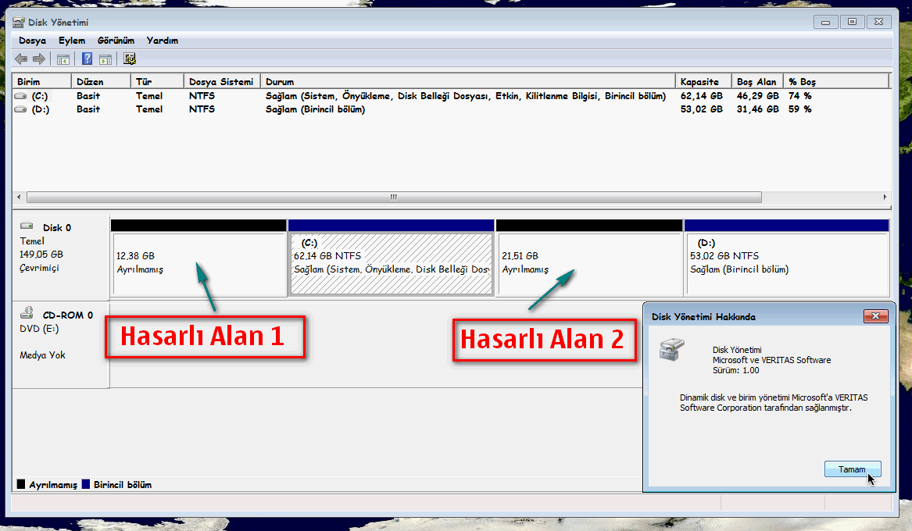Screen dimensions: 912x531
Task: Select the (D:) 53,02 GB NTFS partition
Action: coord(787,258)
